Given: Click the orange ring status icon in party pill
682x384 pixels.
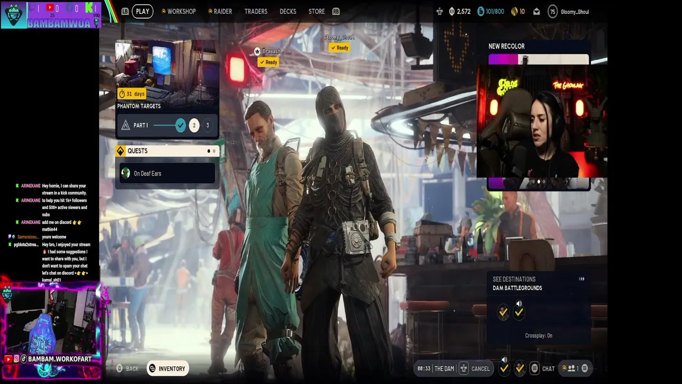Looking at the screenshot, I should [564, 368].
